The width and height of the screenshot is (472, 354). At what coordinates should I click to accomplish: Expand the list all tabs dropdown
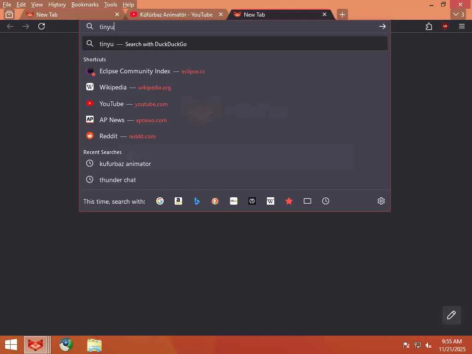click(459, 14)
